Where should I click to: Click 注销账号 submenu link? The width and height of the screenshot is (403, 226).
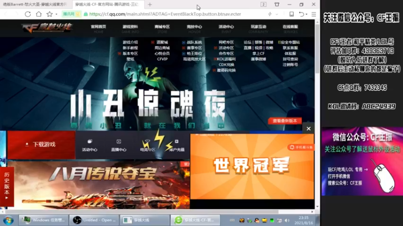[290, 65]
